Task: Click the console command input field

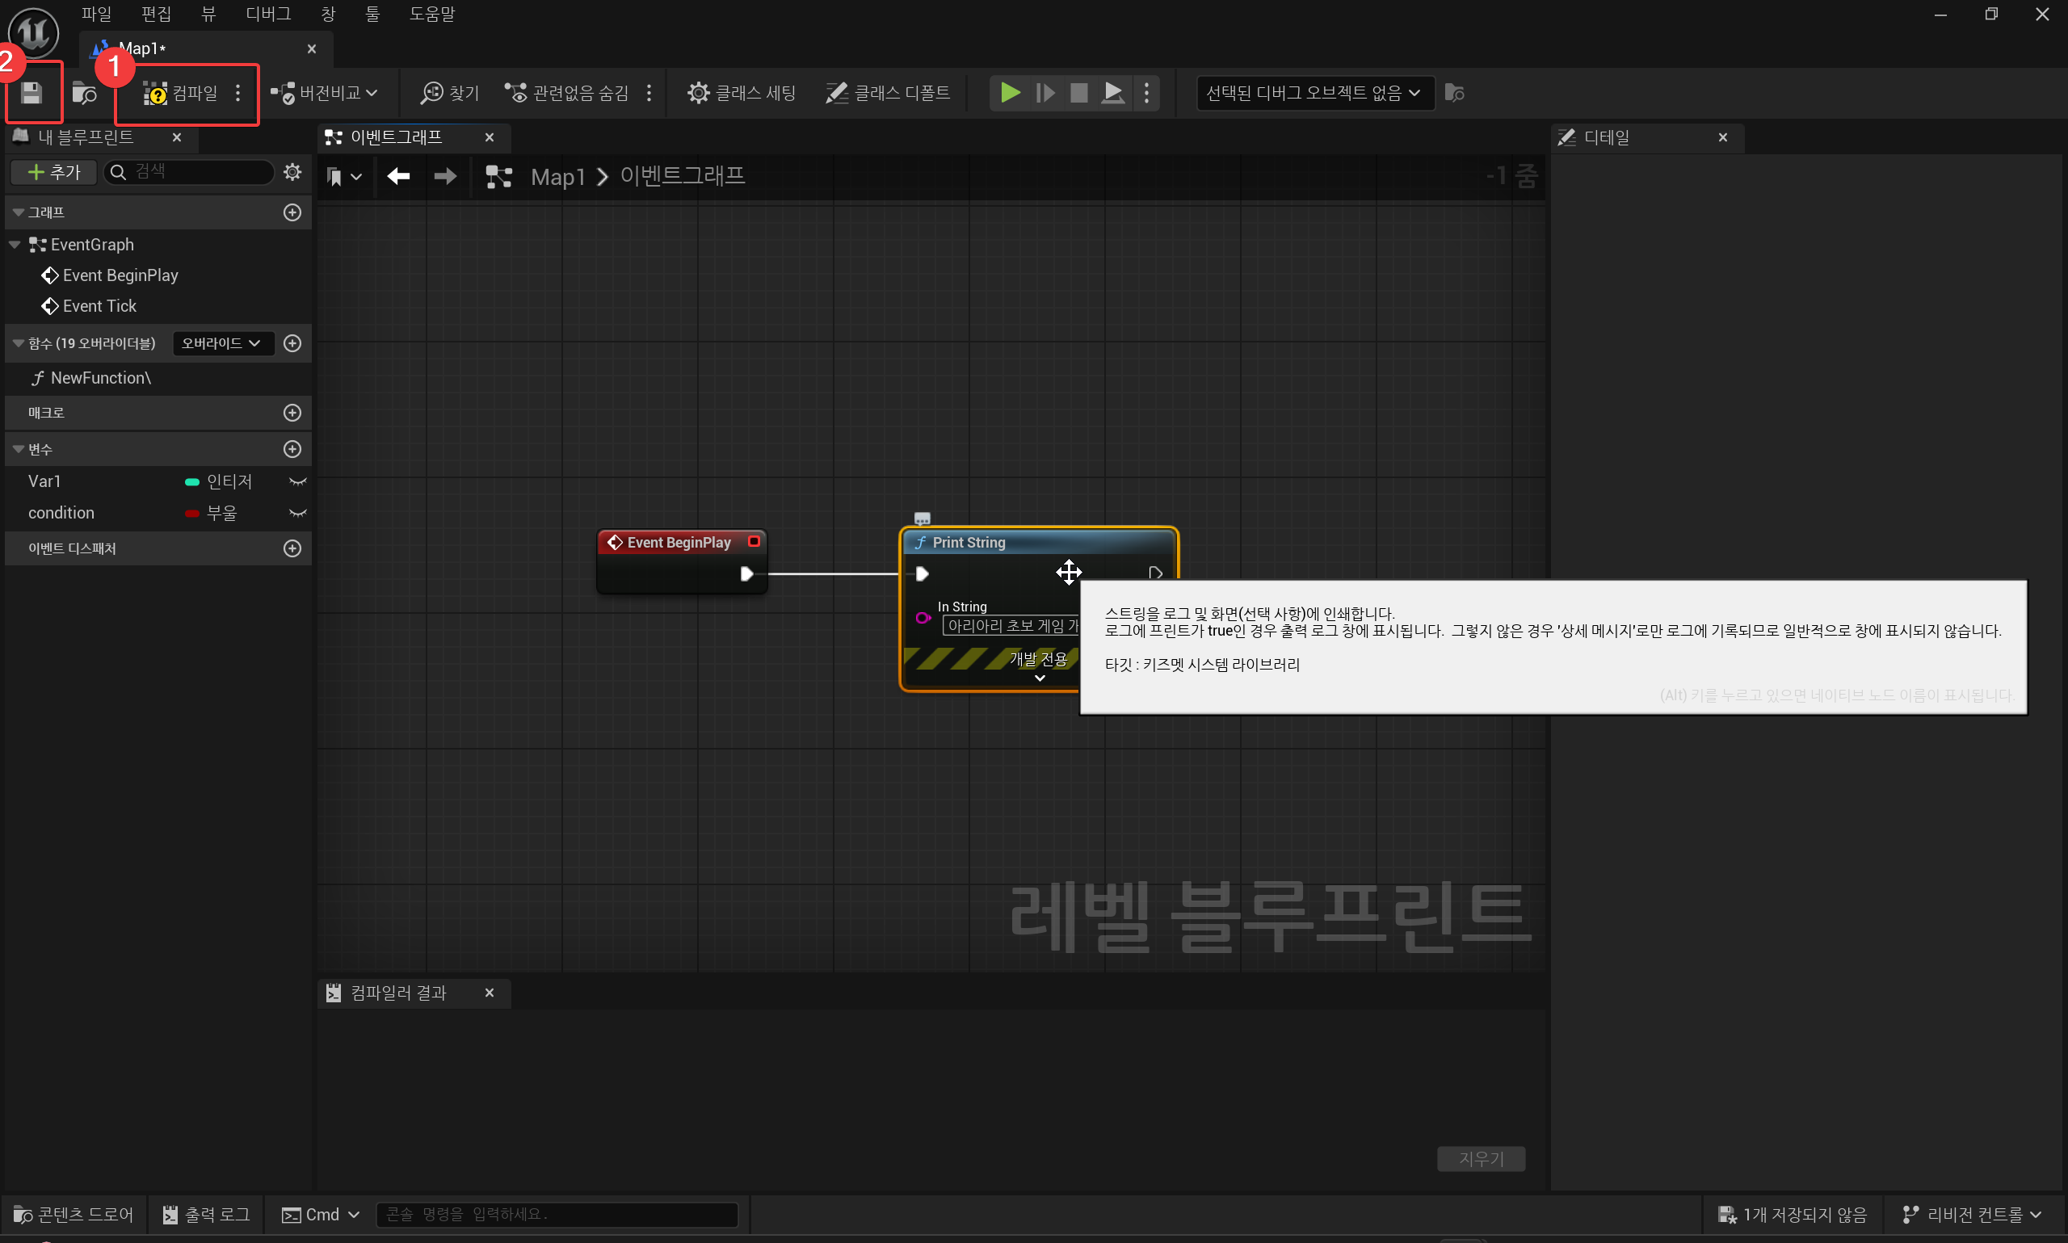Action: click(556, 1214)
